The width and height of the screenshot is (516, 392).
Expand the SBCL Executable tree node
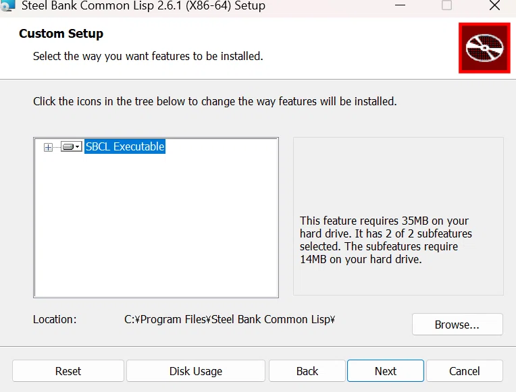(48, 147)
